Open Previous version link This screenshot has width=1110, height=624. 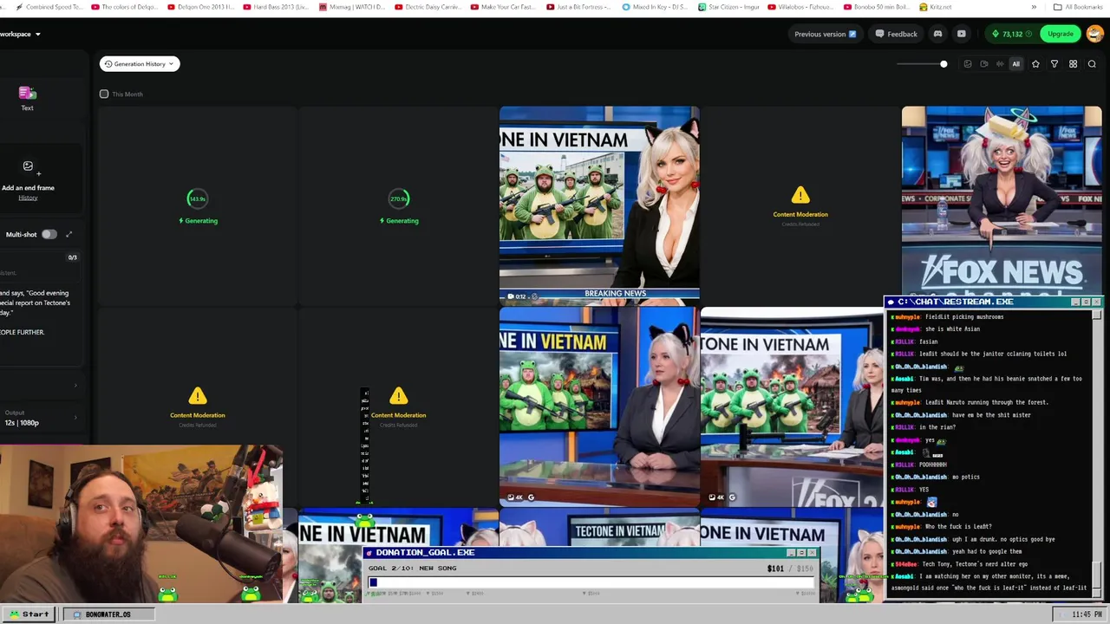click(x=825, y=34)
